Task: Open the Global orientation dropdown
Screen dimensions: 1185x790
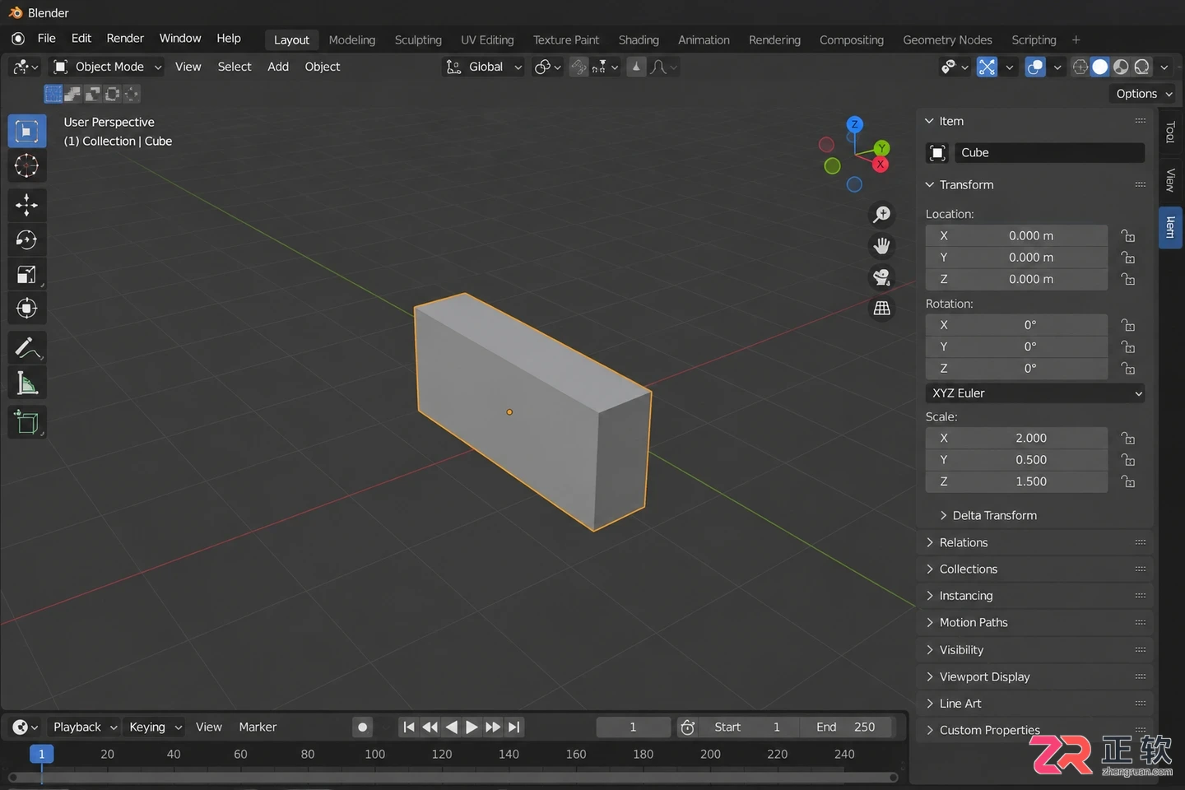Action: (x=484, y=67)
